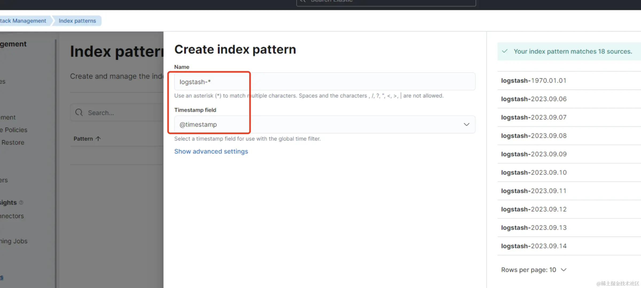The image size is (641, 288).
Task: Click the Timestamp field label
Action: click(195, 110)
